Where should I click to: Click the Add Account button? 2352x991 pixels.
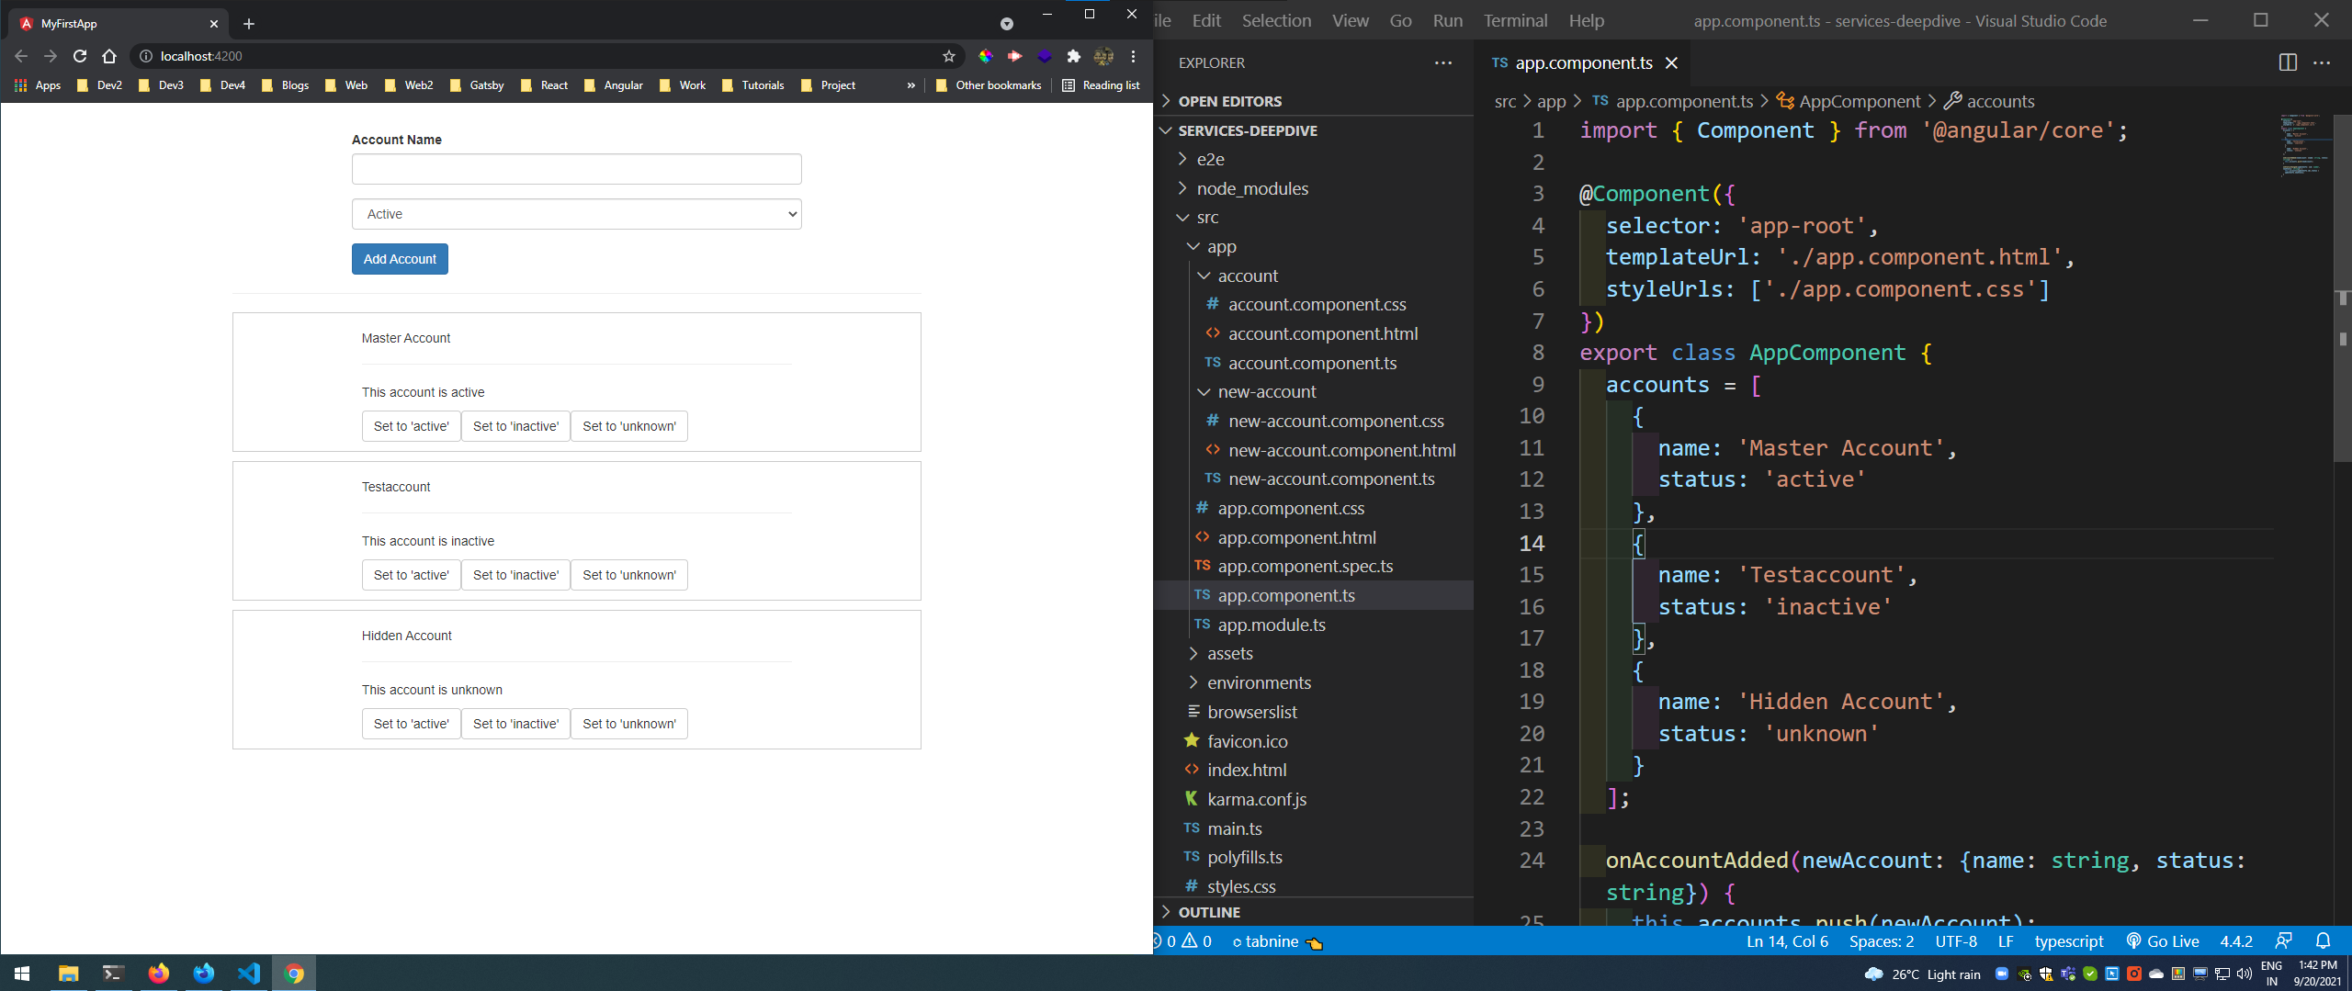click(x=399, y=258)
